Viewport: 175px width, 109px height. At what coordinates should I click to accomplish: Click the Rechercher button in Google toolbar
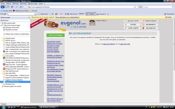pyautogui.click(x=43, y=14)
